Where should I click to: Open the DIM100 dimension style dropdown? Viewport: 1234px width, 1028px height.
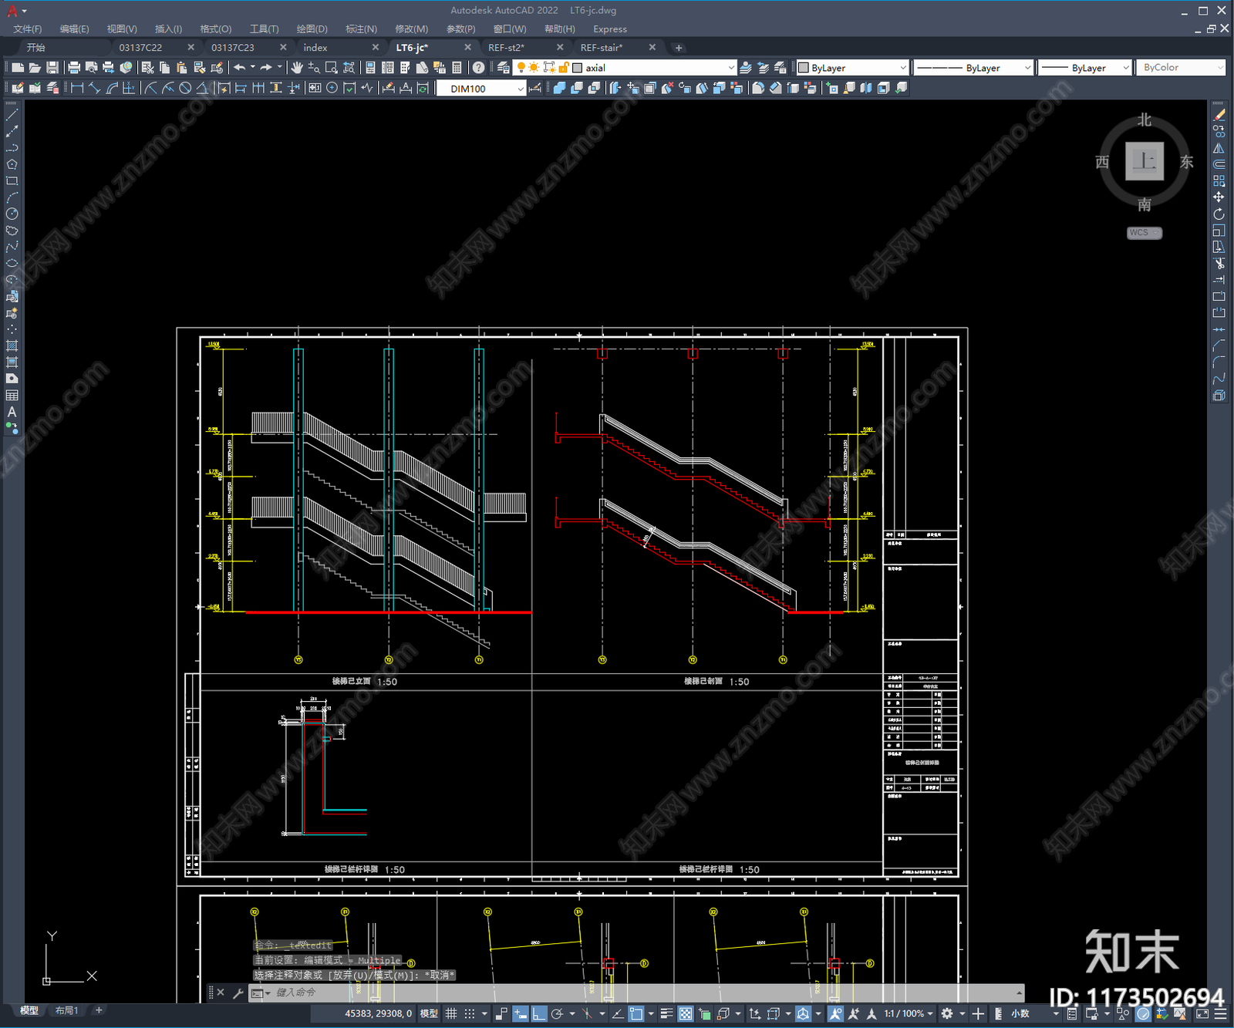[521, 89]
